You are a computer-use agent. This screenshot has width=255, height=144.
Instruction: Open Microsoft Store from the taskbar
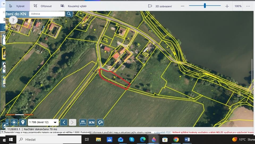165,139
